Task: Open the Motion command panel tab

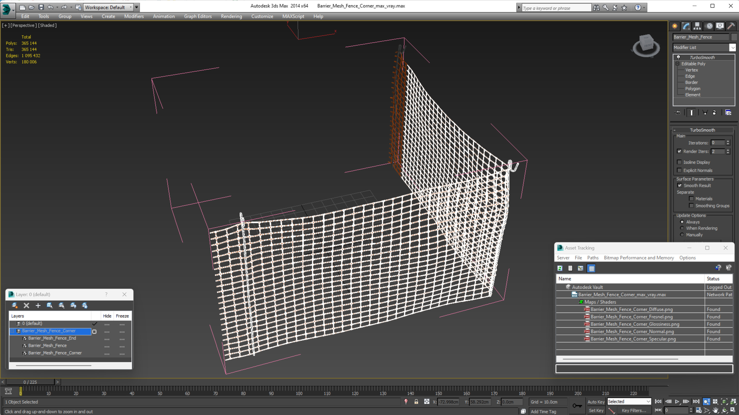Action: tap(709, 26)
